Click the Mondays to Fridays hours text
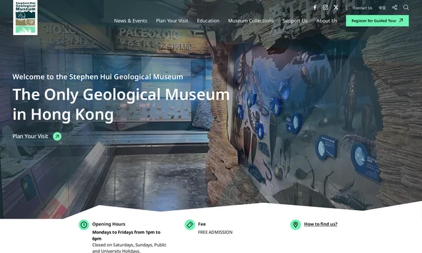 [126, 235]
